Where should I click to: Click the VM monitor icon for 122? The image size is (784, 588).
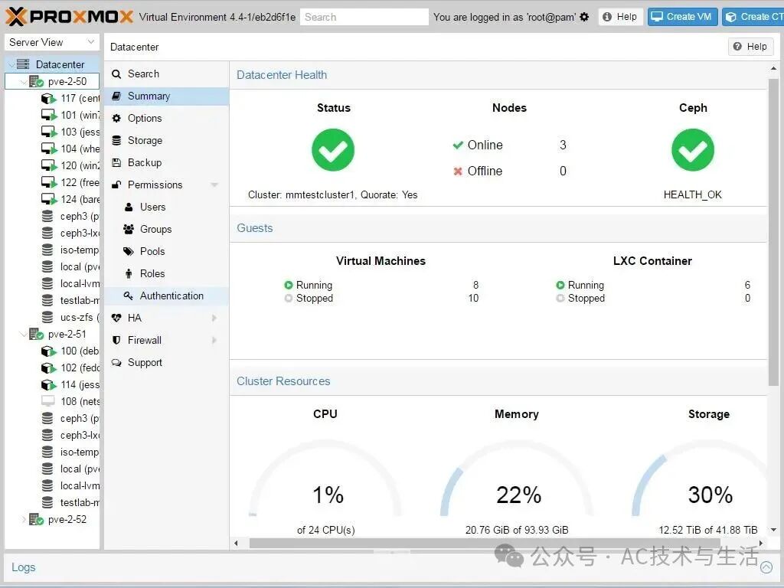click(x=48, y=182)
